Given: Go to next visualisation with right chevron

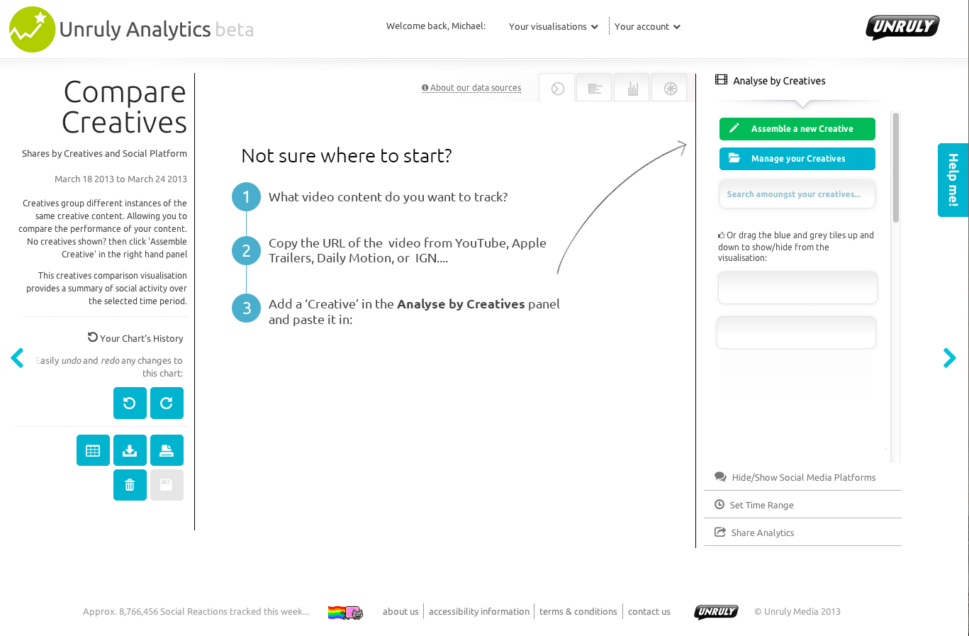Looking at the screenshot, I should click(949, 357).
